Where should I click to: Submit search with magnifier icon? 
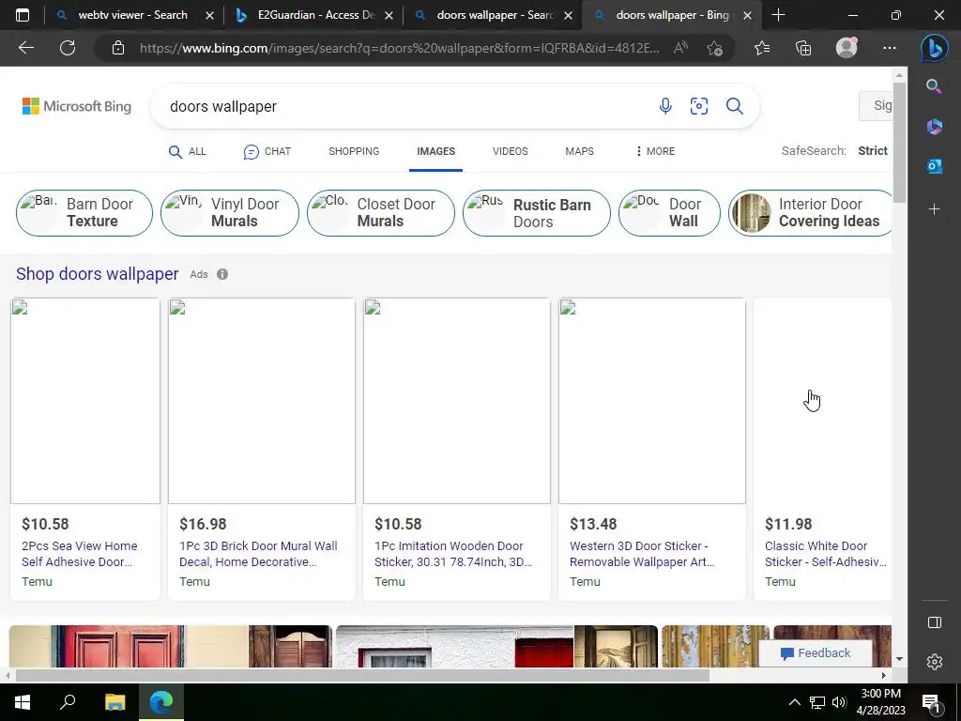coord(734,106)
